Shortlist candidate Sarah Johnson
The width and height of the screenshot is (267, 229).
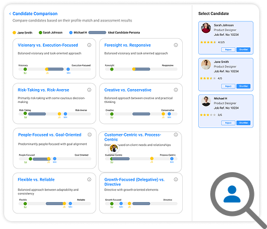click(x=244, y=50)
